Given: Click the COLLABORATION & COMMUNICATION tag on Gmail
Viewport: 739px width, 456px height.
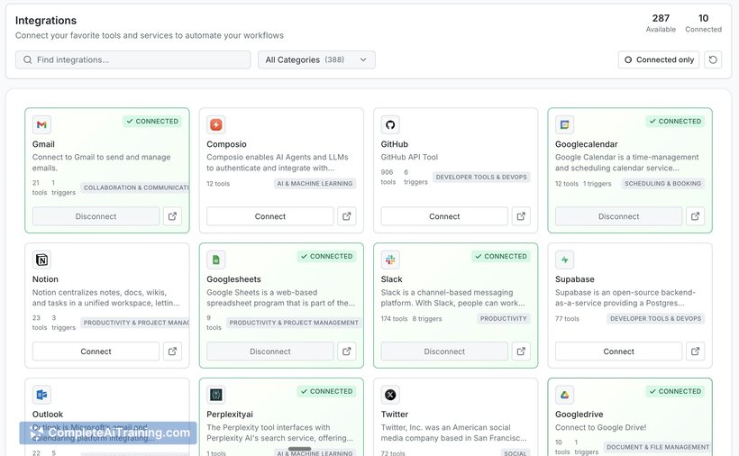Looking at the screenshot, I should click(x=135, y=187).
